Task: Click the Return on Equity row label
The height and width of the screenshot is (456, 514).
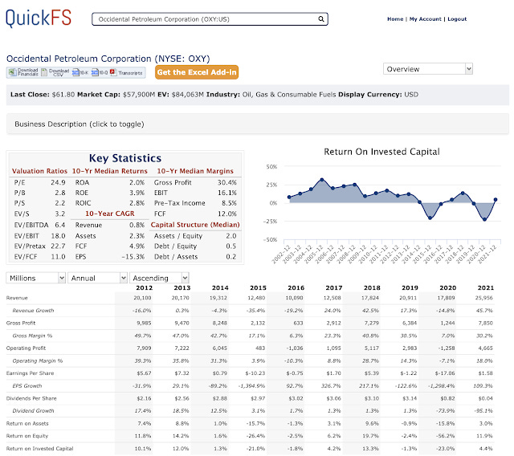Action: pyautogui.click(x=27, y=436)
